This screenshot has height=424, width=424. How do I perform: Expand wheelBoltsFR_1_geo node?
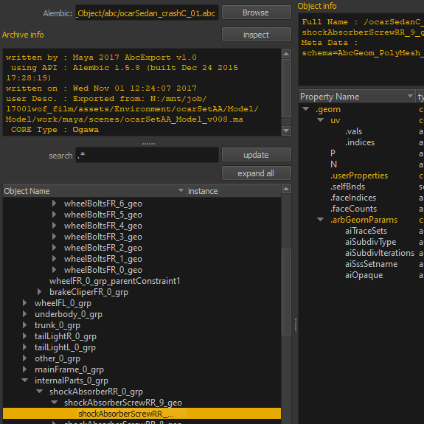pyautogui.click(x=54, y=259)
